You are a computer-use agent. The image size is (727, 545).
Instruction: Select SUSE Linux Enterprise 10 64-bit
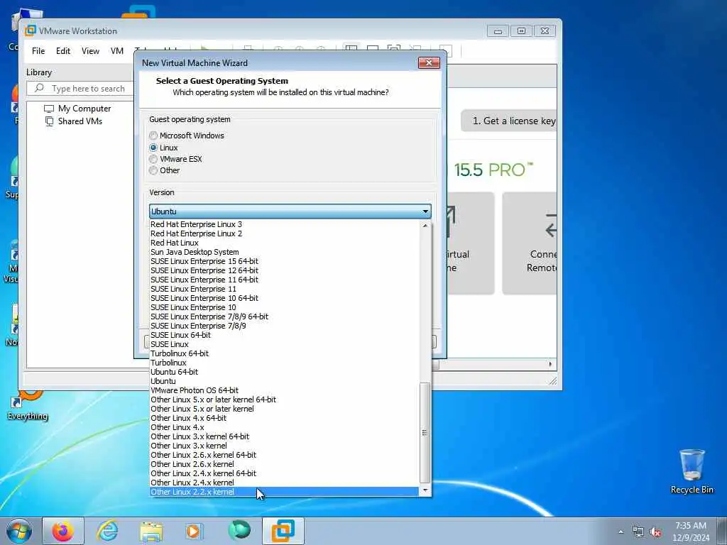click(284, 299)
